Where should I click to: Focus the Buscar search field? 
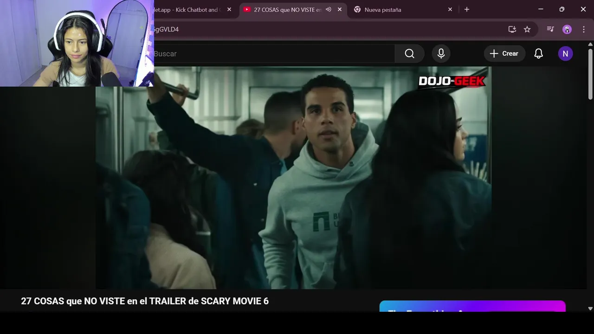[x=274, y=54]
